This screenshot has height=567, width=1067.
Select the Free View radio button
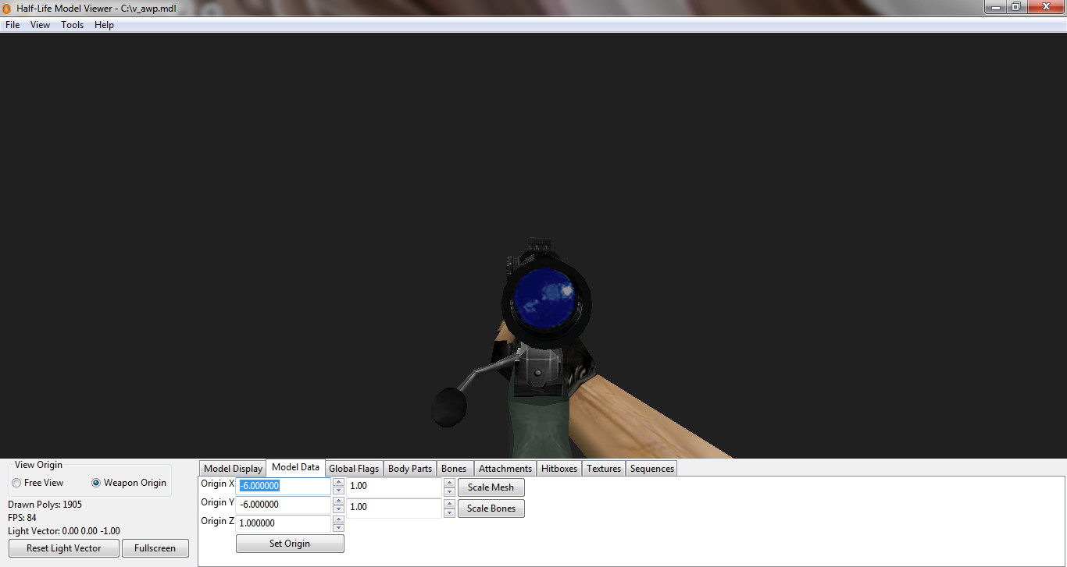point(16,483)
